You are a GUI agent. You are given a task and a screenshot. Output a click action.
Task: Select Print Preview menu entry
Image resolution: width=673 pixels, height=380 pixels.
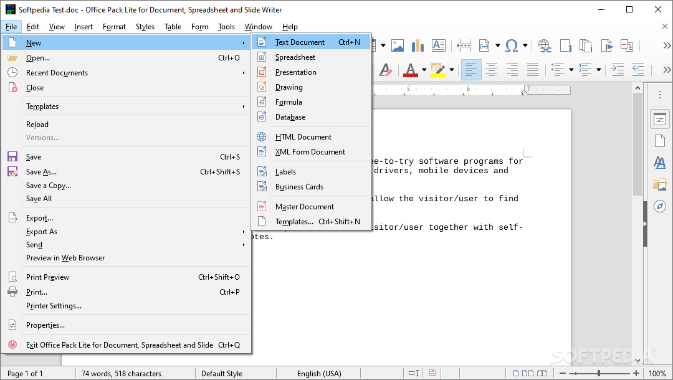click(x=126, y=277)
